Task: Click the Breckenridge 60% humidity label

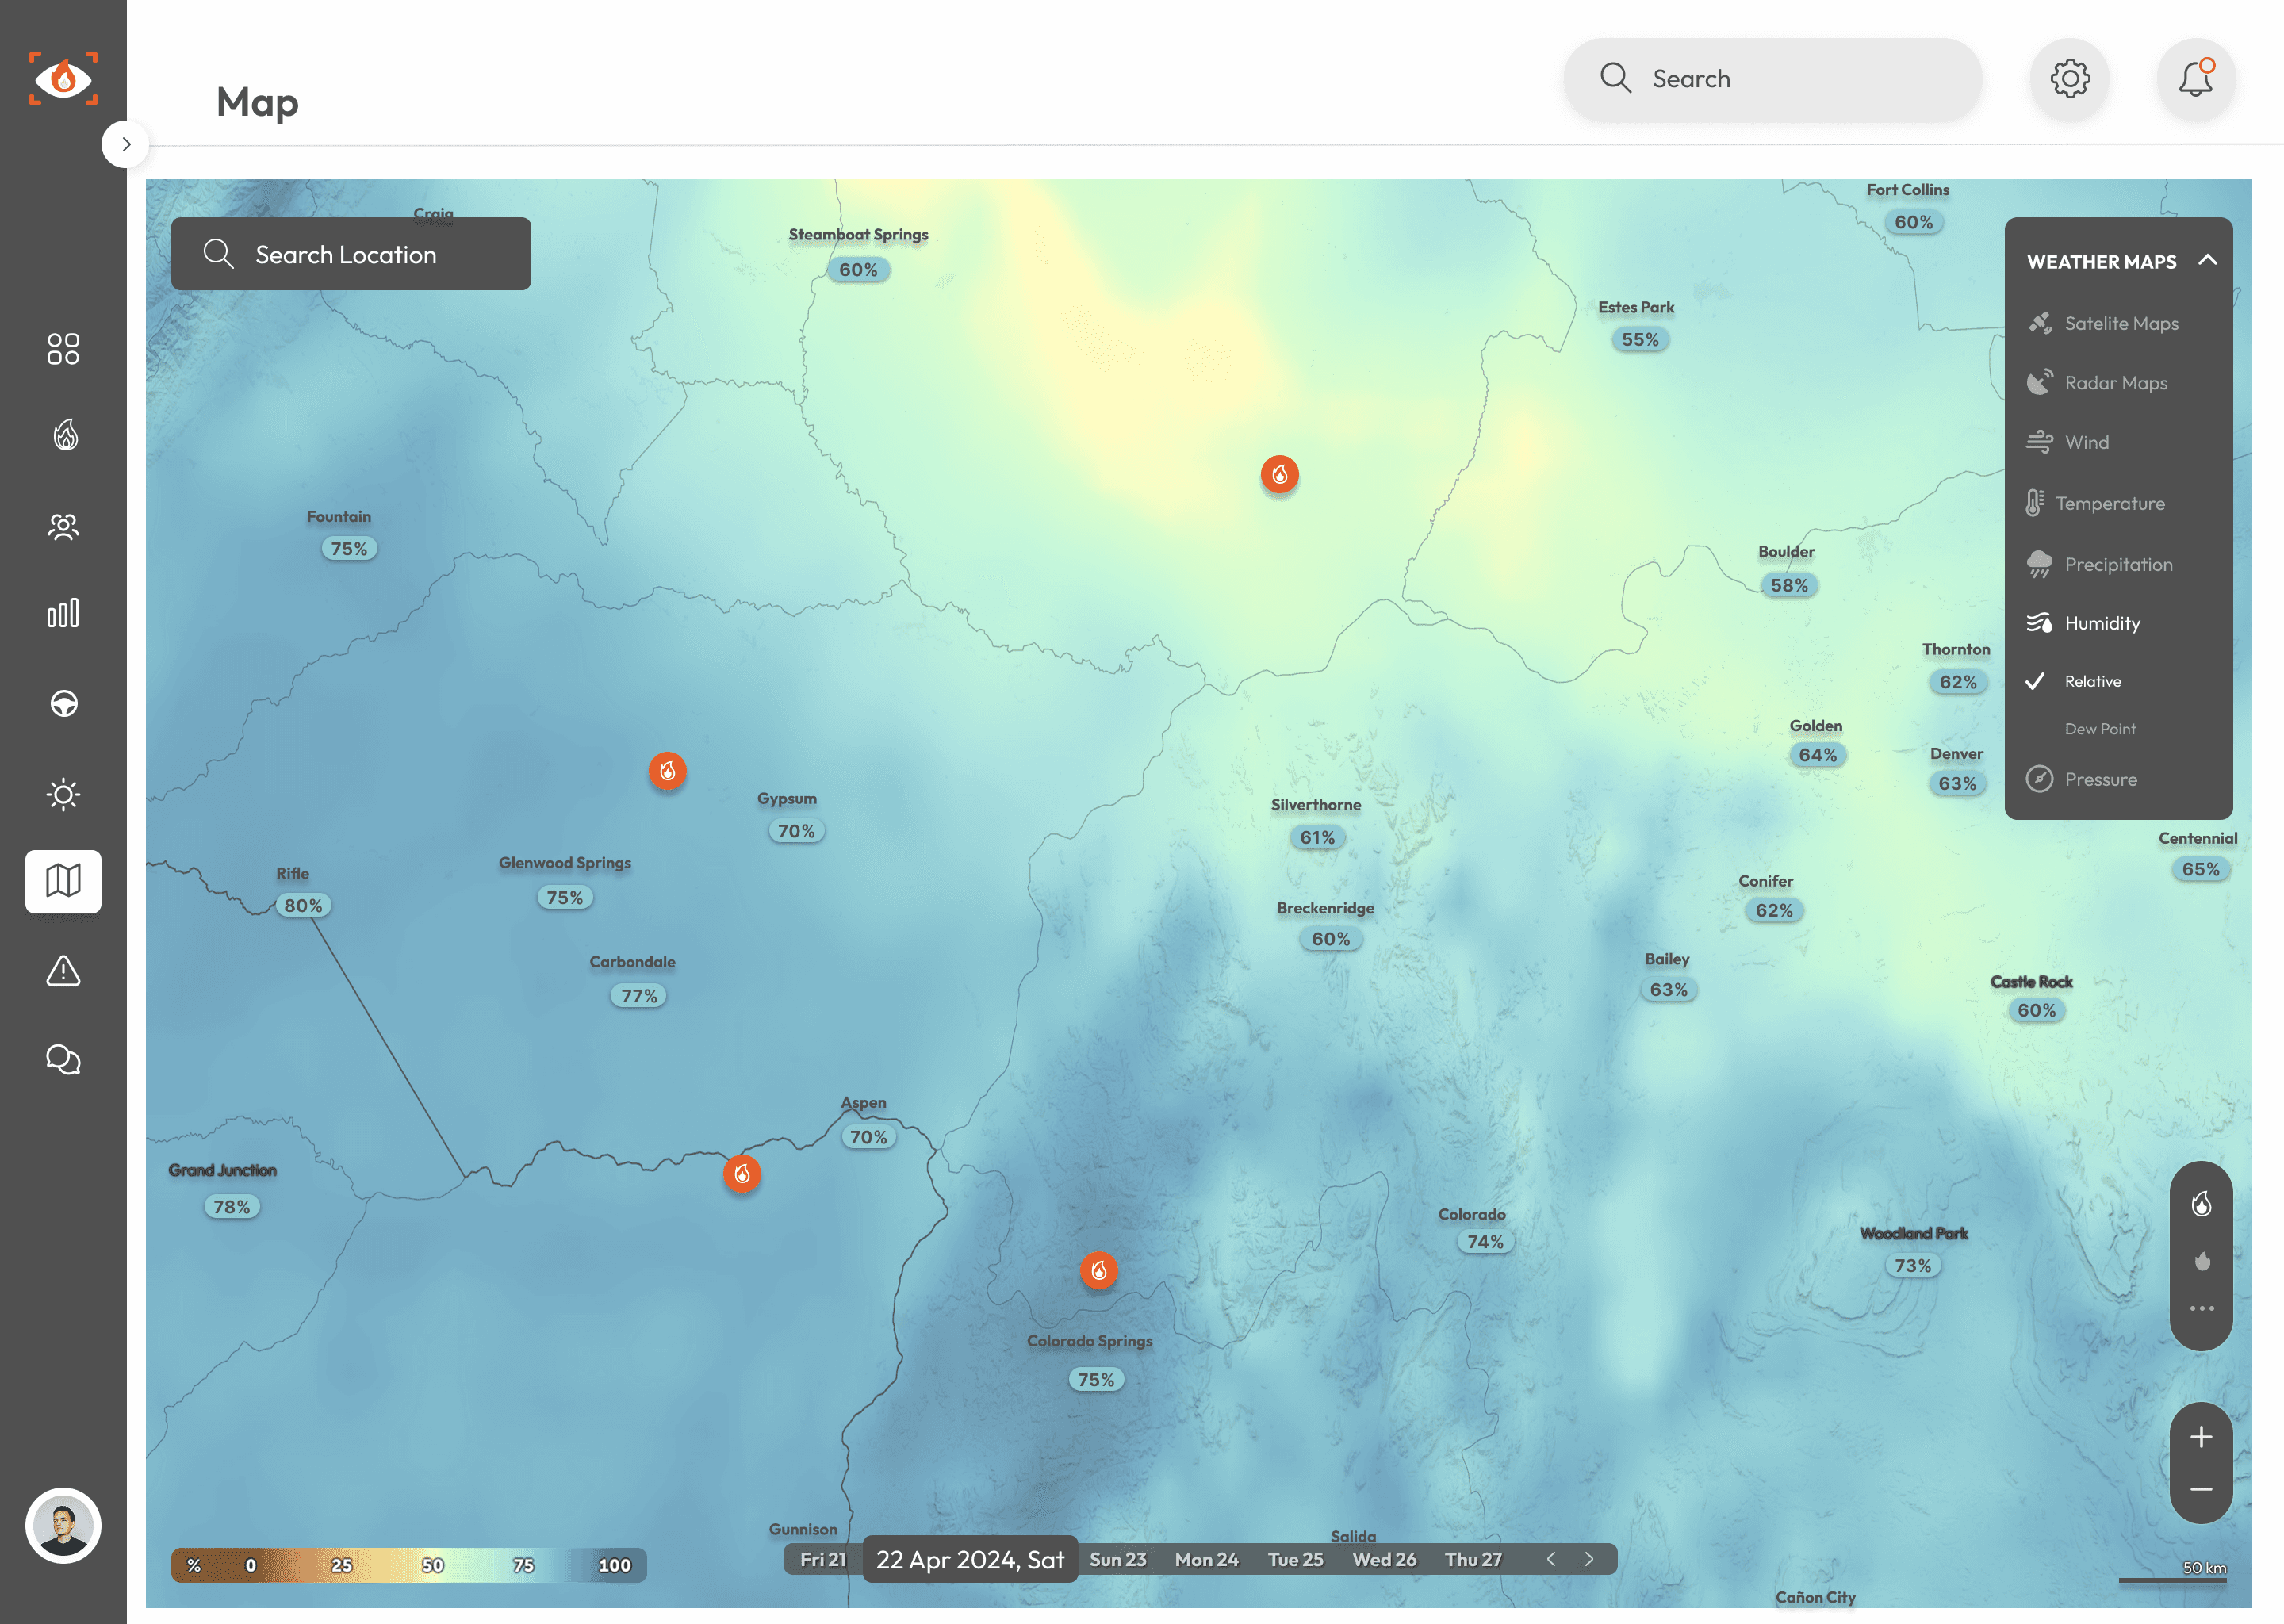Action: point(1331,939)
